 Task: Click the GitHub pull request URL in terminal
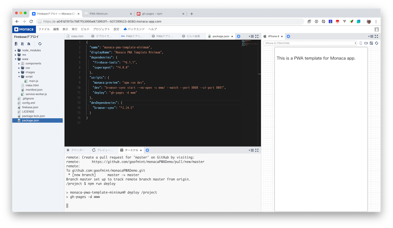[148, 162]
